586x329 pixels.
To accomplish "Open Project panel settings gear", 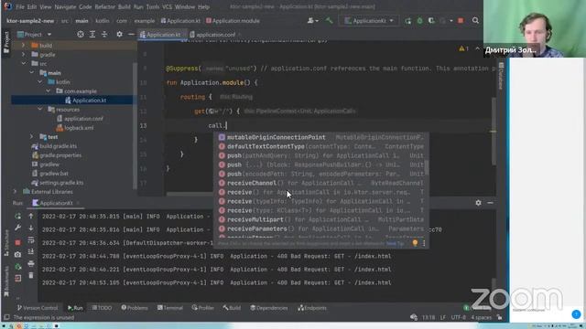I will pyautogui.click(x=119, y=35).
